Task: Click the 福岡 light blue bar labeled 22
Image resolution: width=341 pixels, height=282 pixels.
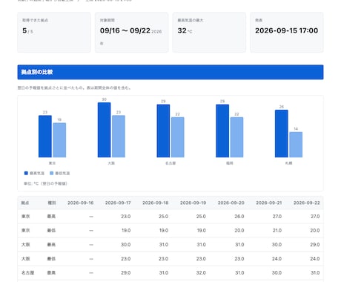Action: pyautogui.click(x=236, y=137)
